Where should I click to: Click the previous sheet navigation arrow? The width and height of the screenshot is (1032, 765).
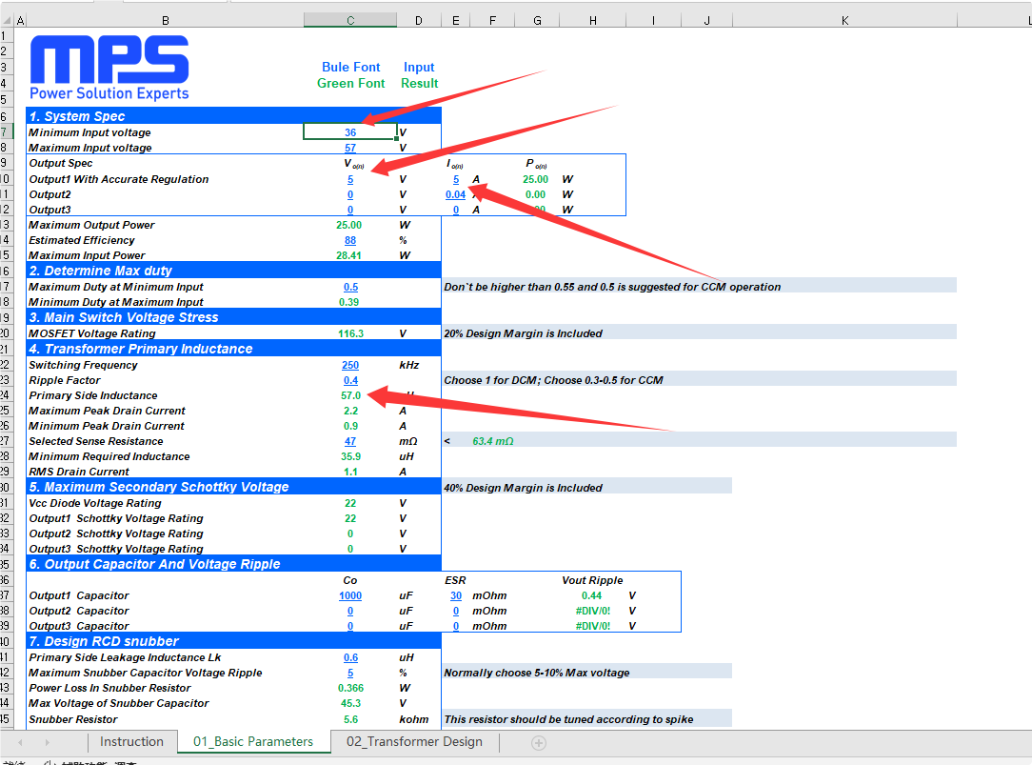pos(21,742)
